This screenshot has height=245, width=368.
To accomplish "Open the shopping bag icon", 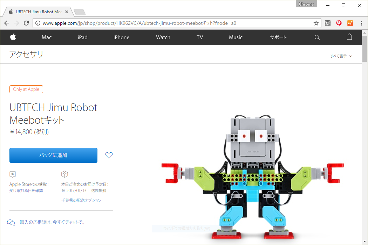I will coord(349,37).
